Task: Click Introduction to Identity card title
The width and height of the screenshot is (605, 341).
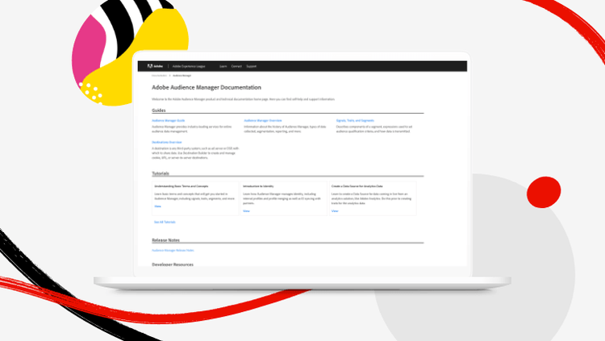Action: (x=258, y=186)
